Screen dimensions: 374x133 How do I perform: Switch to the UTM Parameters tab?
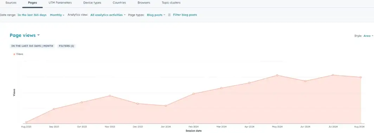60,3
